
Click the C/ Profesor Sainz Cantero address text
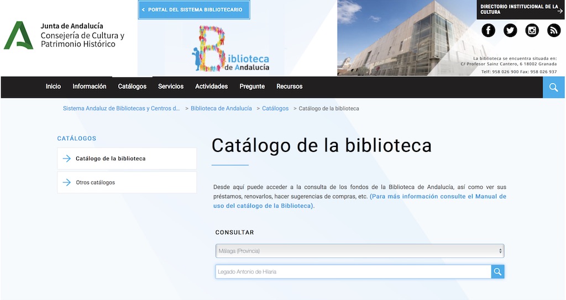point(509,64)
